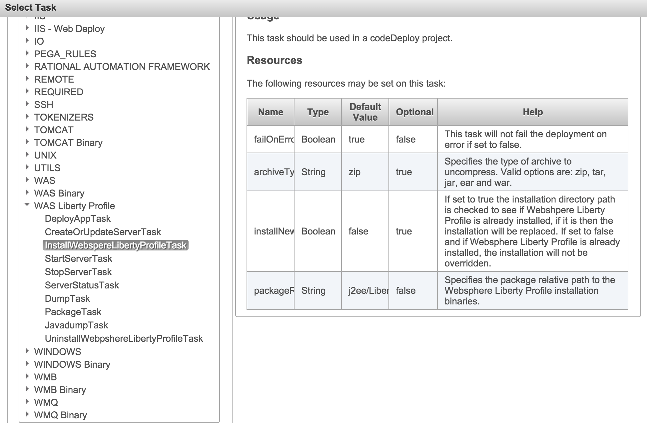The image size is (647, 423).
Task: Expand the WINDOWS category arrow
Action: tap(27, 351)
